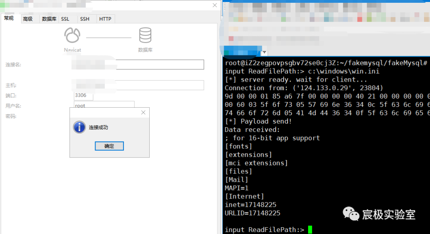Close the Navicat connection window
This screenshot has width=430, height=234.
(215, 5)
